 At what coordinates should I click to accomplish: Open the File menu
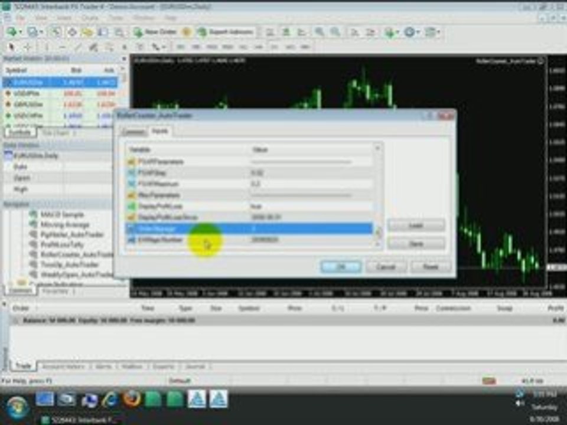pyautogui.click(x=20, y=17)
